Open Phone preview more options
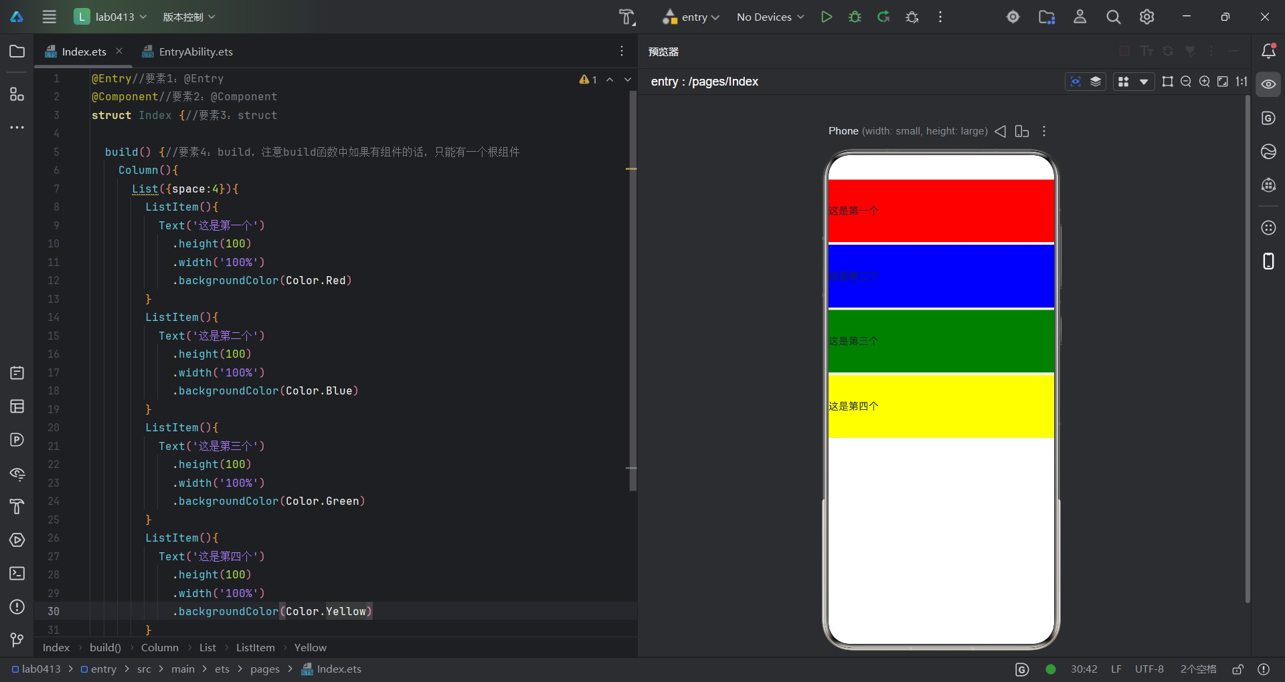This screenshot has width=1285, height=682. click(1044, 131)
